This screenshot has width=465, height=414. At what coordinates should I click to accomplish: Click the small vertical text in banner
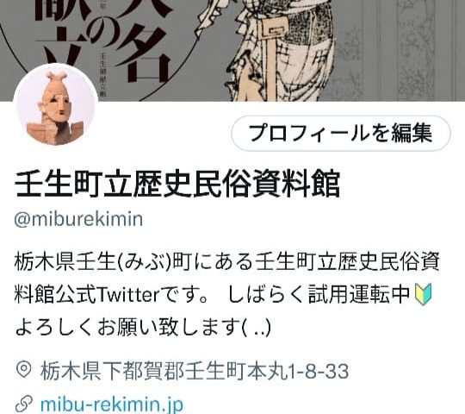103,74
